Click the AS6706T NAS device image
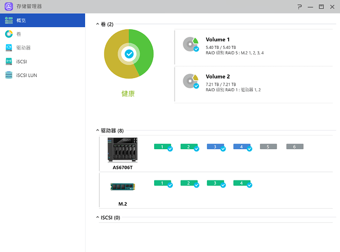340x252 pixels. click(122, 149)
